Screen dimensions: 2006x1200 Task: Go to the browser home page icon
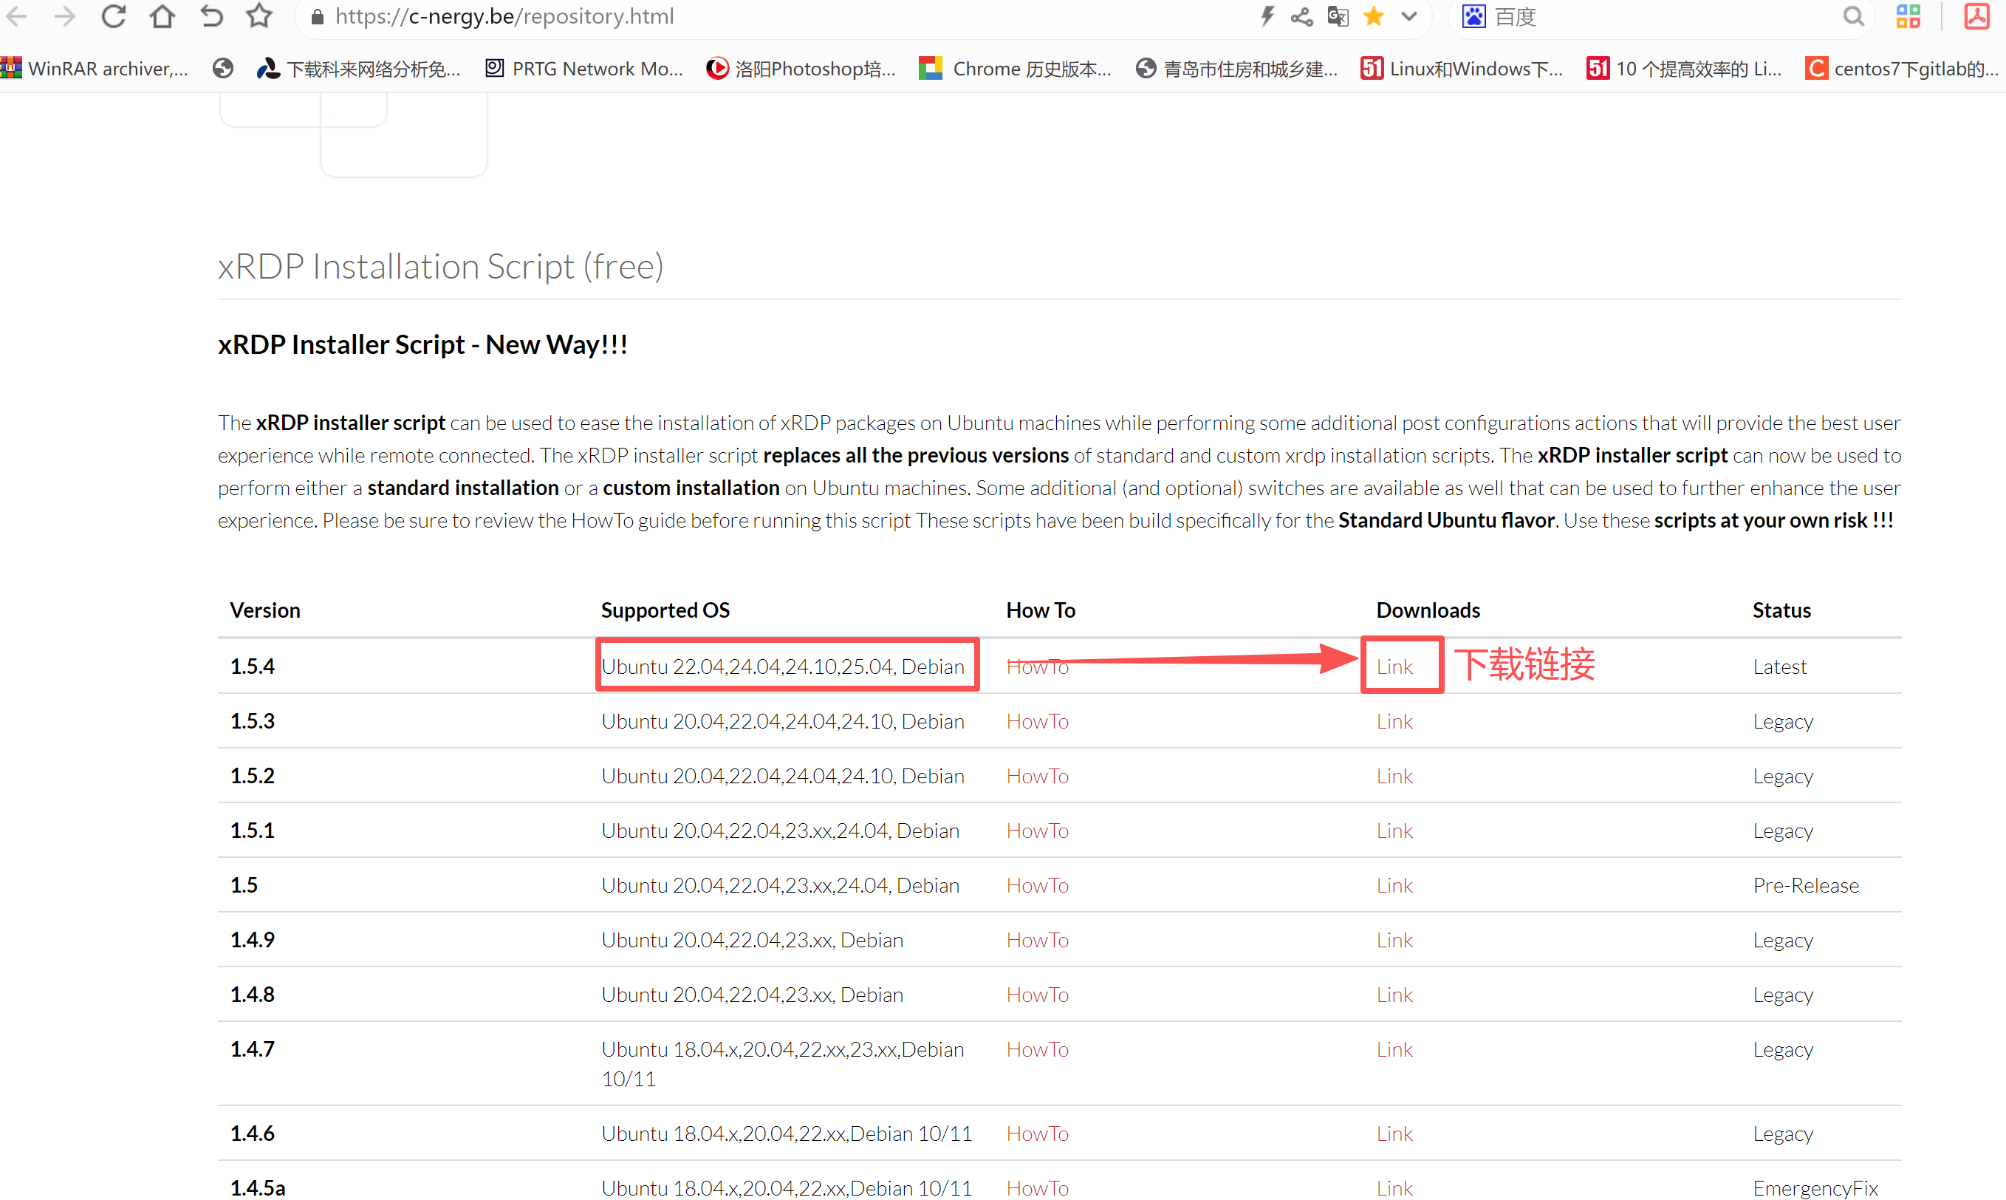pos(162,16)
